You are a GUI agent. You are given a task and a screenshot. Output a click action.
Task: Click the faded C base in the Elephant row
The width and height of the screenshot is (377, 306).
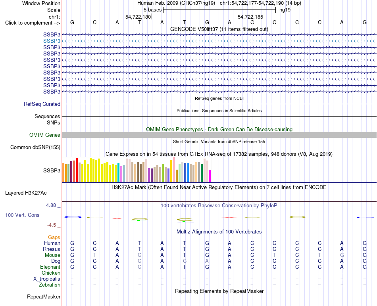[x=139, y=267]
